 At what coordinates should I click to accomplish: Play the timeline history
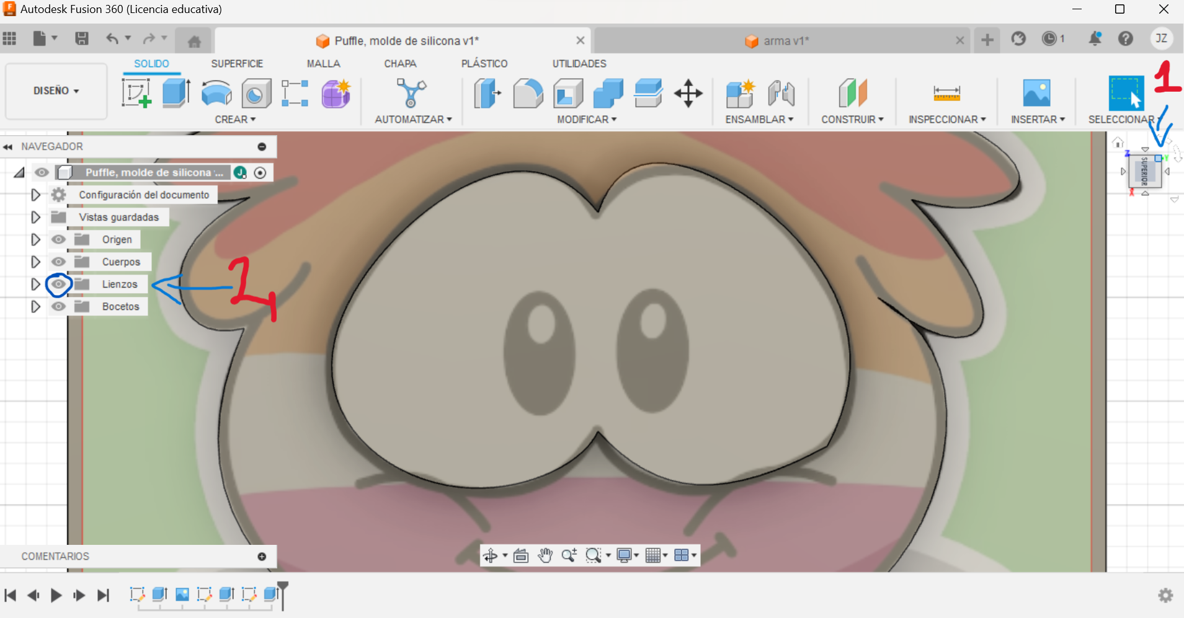(x=56, y=596)
